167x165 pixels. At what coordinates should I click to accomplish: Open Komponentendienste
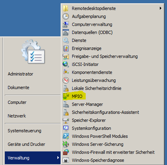point(112,72)
